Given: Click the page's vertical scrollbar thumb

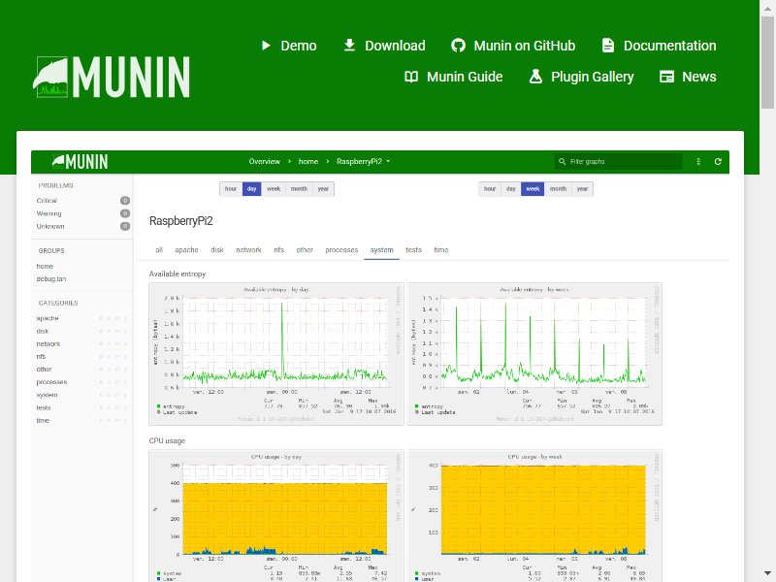Looking at the screenshot, I should [x=767, y=62].
